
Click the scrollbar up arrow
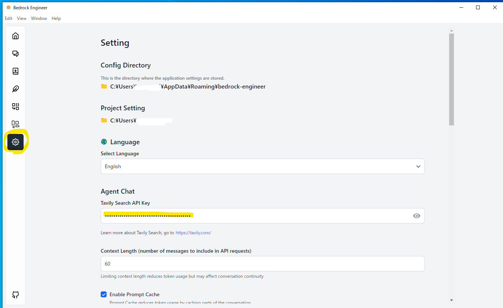(x=451, y=31)
